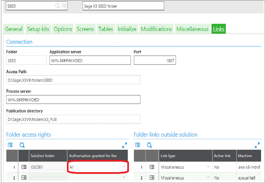Select the Miscellaneous tab
This screenshot has height=183, width=265.
[x=193, y=29]
